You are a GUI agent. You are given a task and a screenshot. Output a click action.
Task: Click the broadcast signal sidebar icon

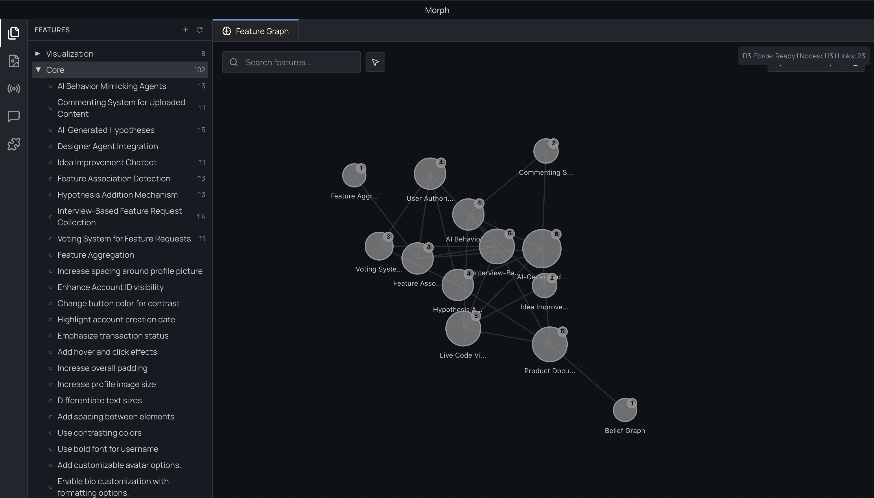pyautogui.click(x=14, y=89)
